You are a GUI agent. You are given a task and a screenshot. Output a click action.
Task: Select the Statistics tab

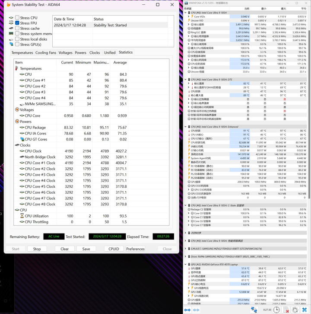tap(126, 52)
